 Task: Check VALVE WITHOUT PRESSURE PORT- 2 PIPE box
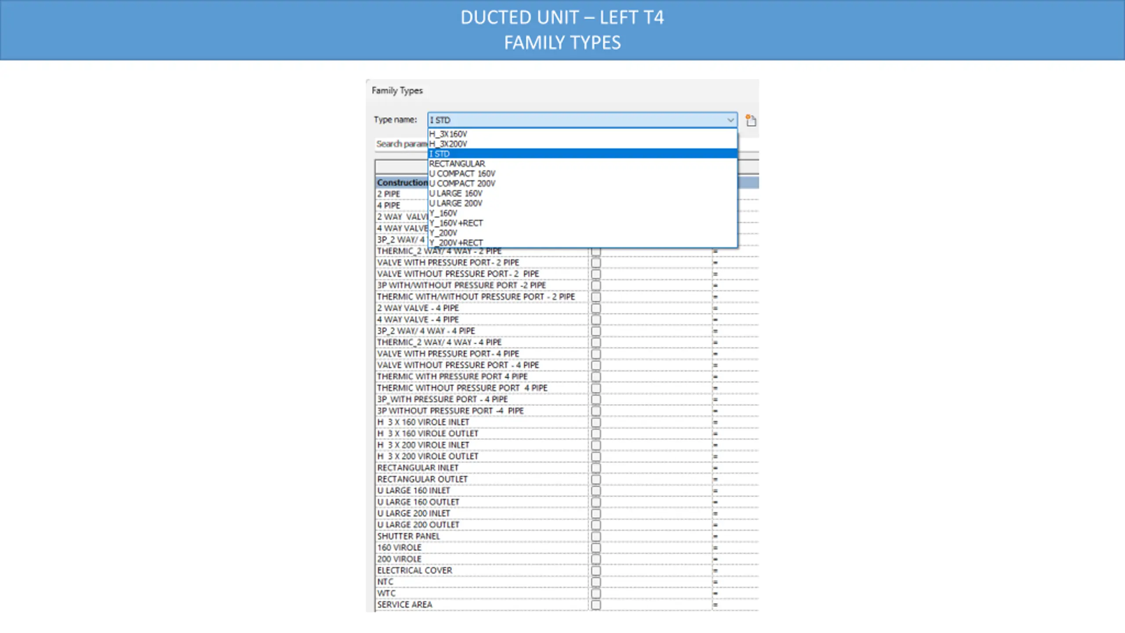(x=596, y=274)
